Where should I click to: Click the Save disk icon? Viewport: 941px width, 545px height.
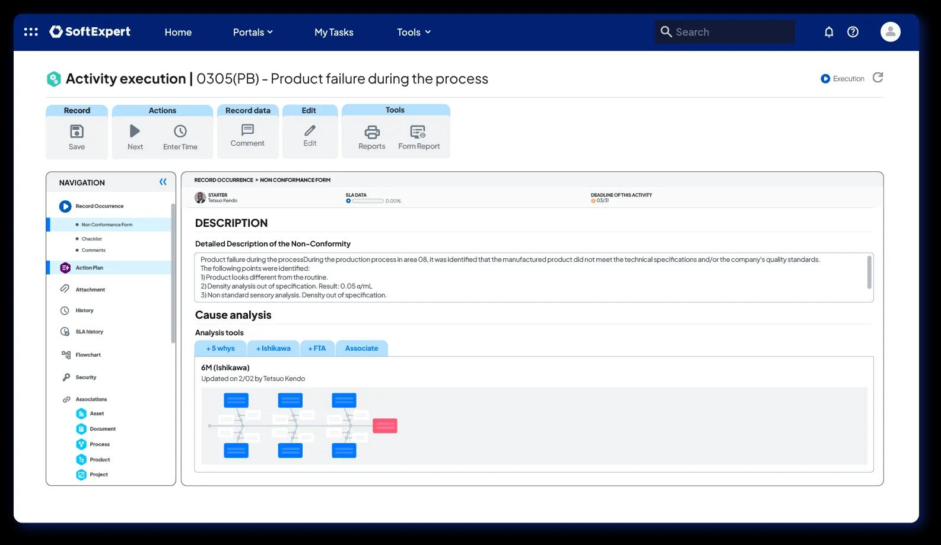coord(77,131)
